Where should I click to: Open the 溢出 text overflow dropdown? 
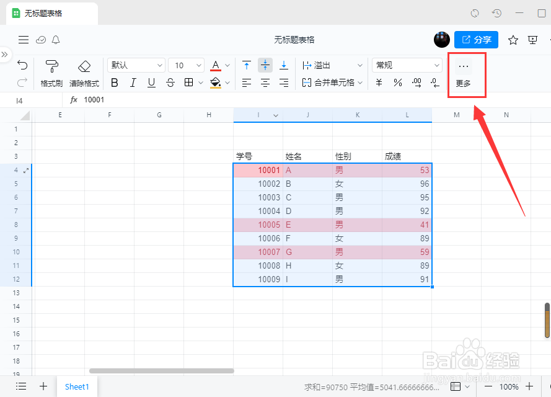click(x=332, y=65)
